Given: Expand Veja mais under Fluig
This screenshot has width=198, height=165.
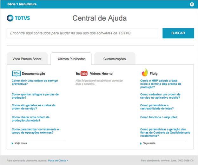Looking at the screenshot, I should point(148,143).
